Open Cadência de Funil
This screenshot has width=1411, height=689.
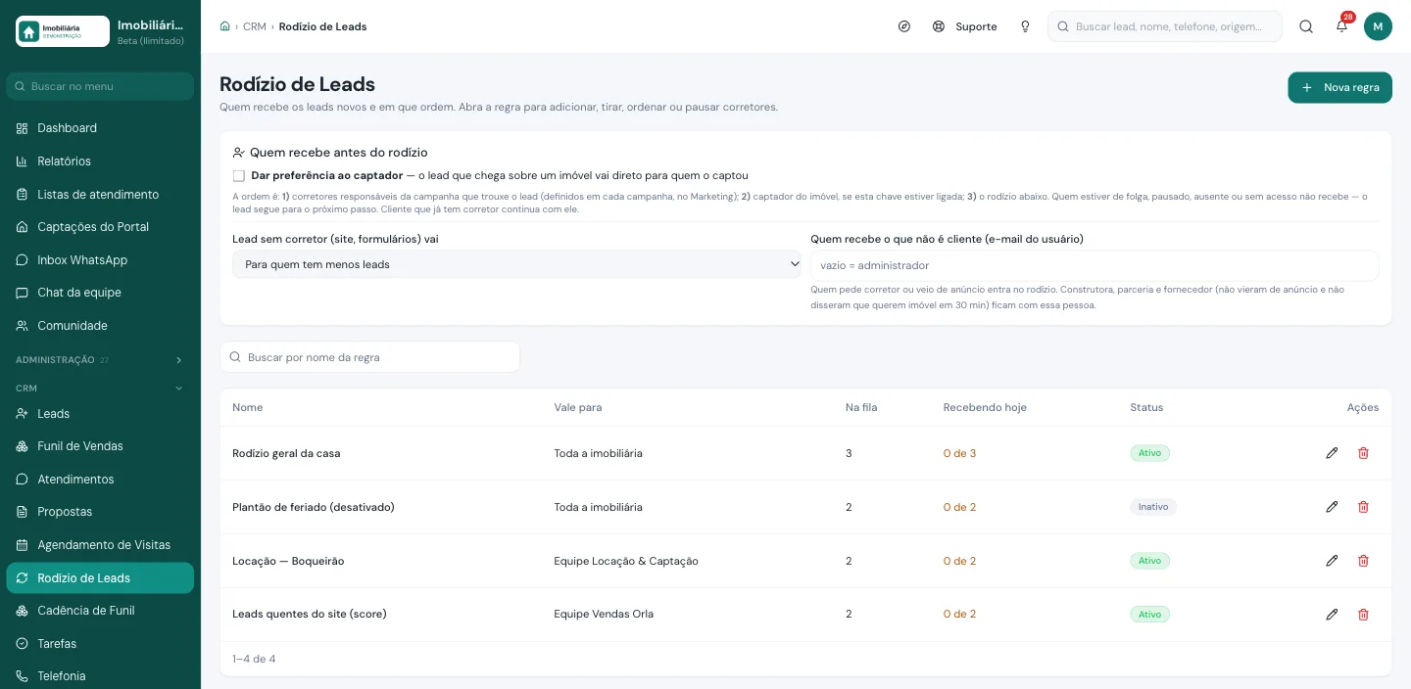click(100, 611)
